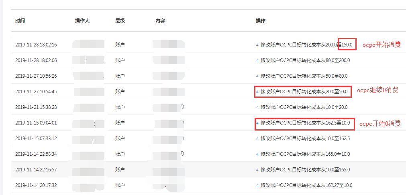Click the triangle icon beside 从200.0至150.0 entry
The image size is (406, 195).
pos(257,45)
